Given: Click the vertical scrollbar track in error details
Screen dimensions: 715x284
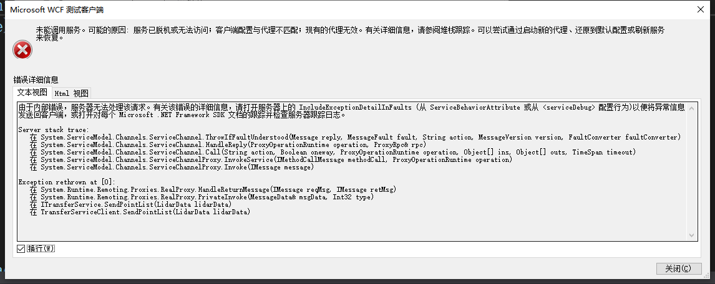Looking at the screenshot, I should [x=691, y=172].
